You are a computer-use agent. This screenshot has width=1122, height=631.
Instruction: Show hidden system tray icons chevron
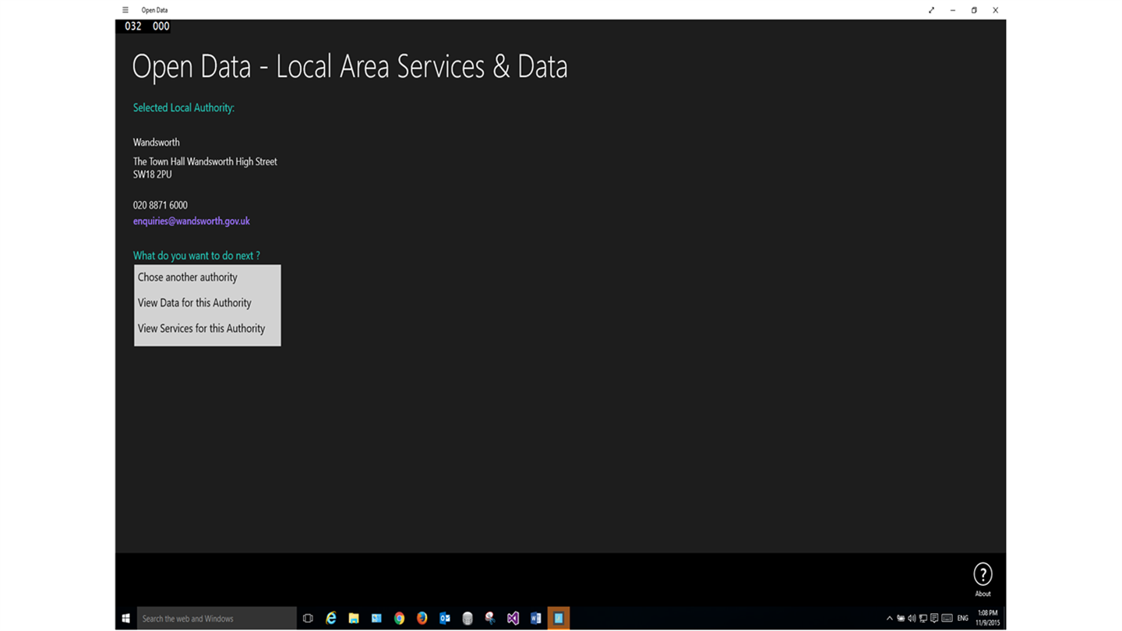click(889, 619)
